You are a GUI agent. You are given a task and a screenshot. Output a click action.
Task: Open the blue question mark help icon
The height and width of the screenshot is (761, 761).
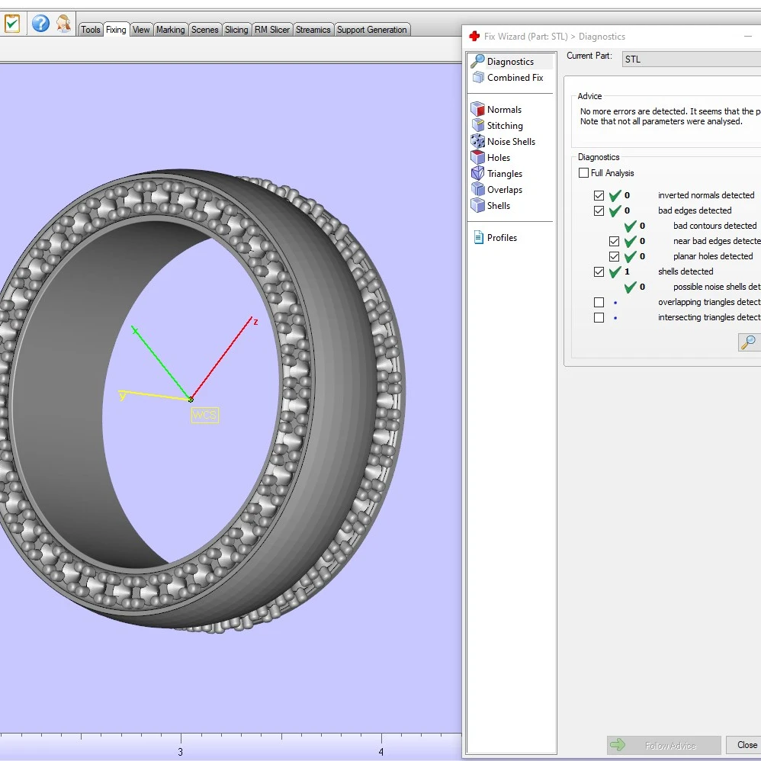point(40,24)
